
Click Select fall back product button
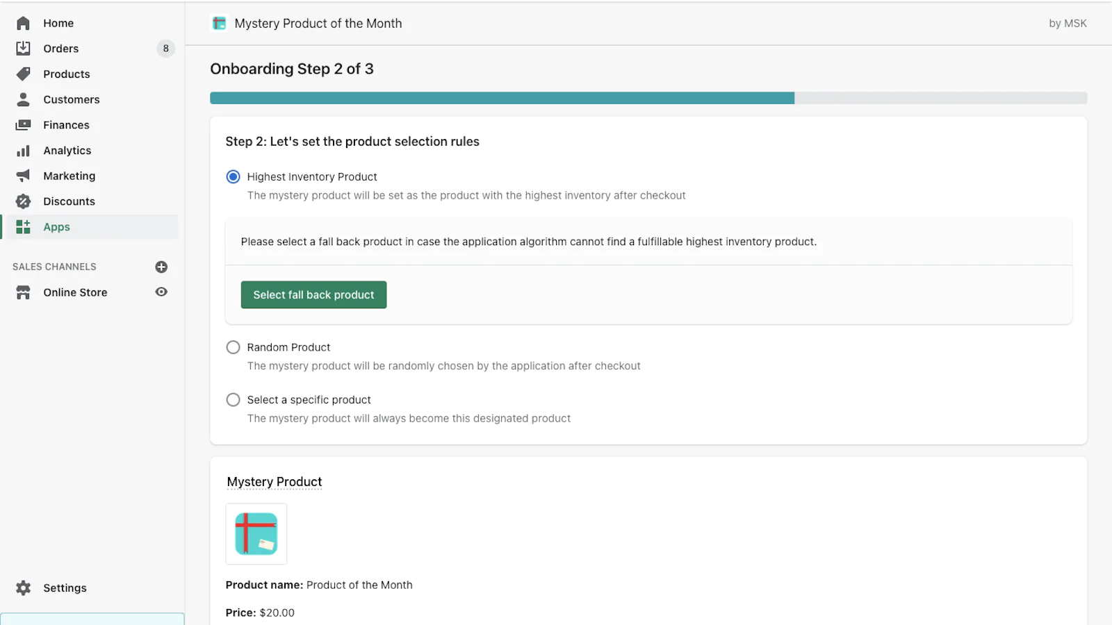click(313, 295)
